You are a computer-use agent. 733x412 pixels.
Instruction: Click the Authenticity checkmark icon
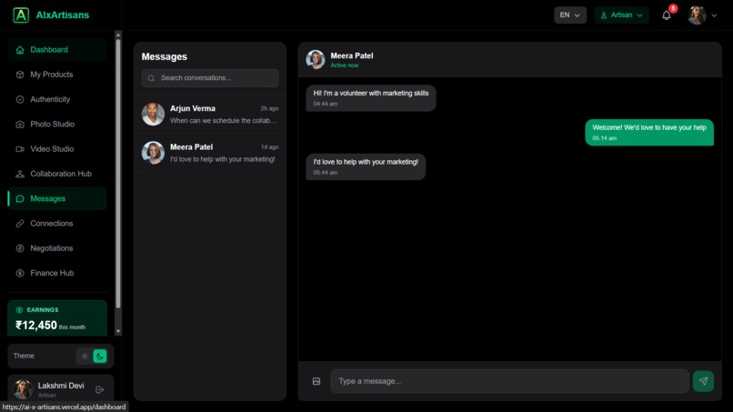pyautogui.click(x=20, y=99)
